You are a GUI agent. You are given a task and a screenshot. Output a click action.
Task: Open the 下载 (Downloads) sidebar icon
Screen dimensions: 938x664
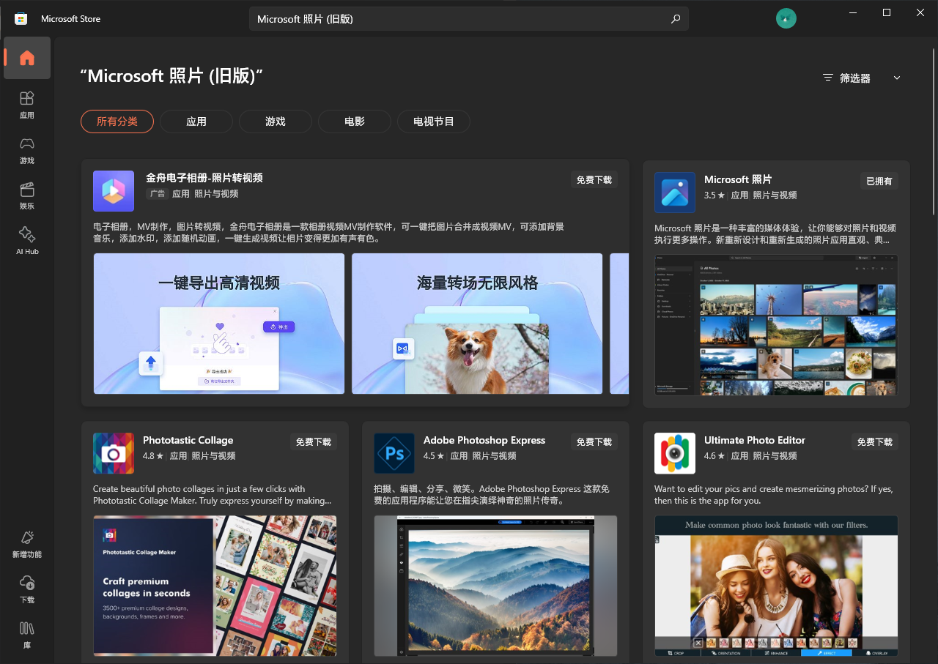[x=26, y=589]
